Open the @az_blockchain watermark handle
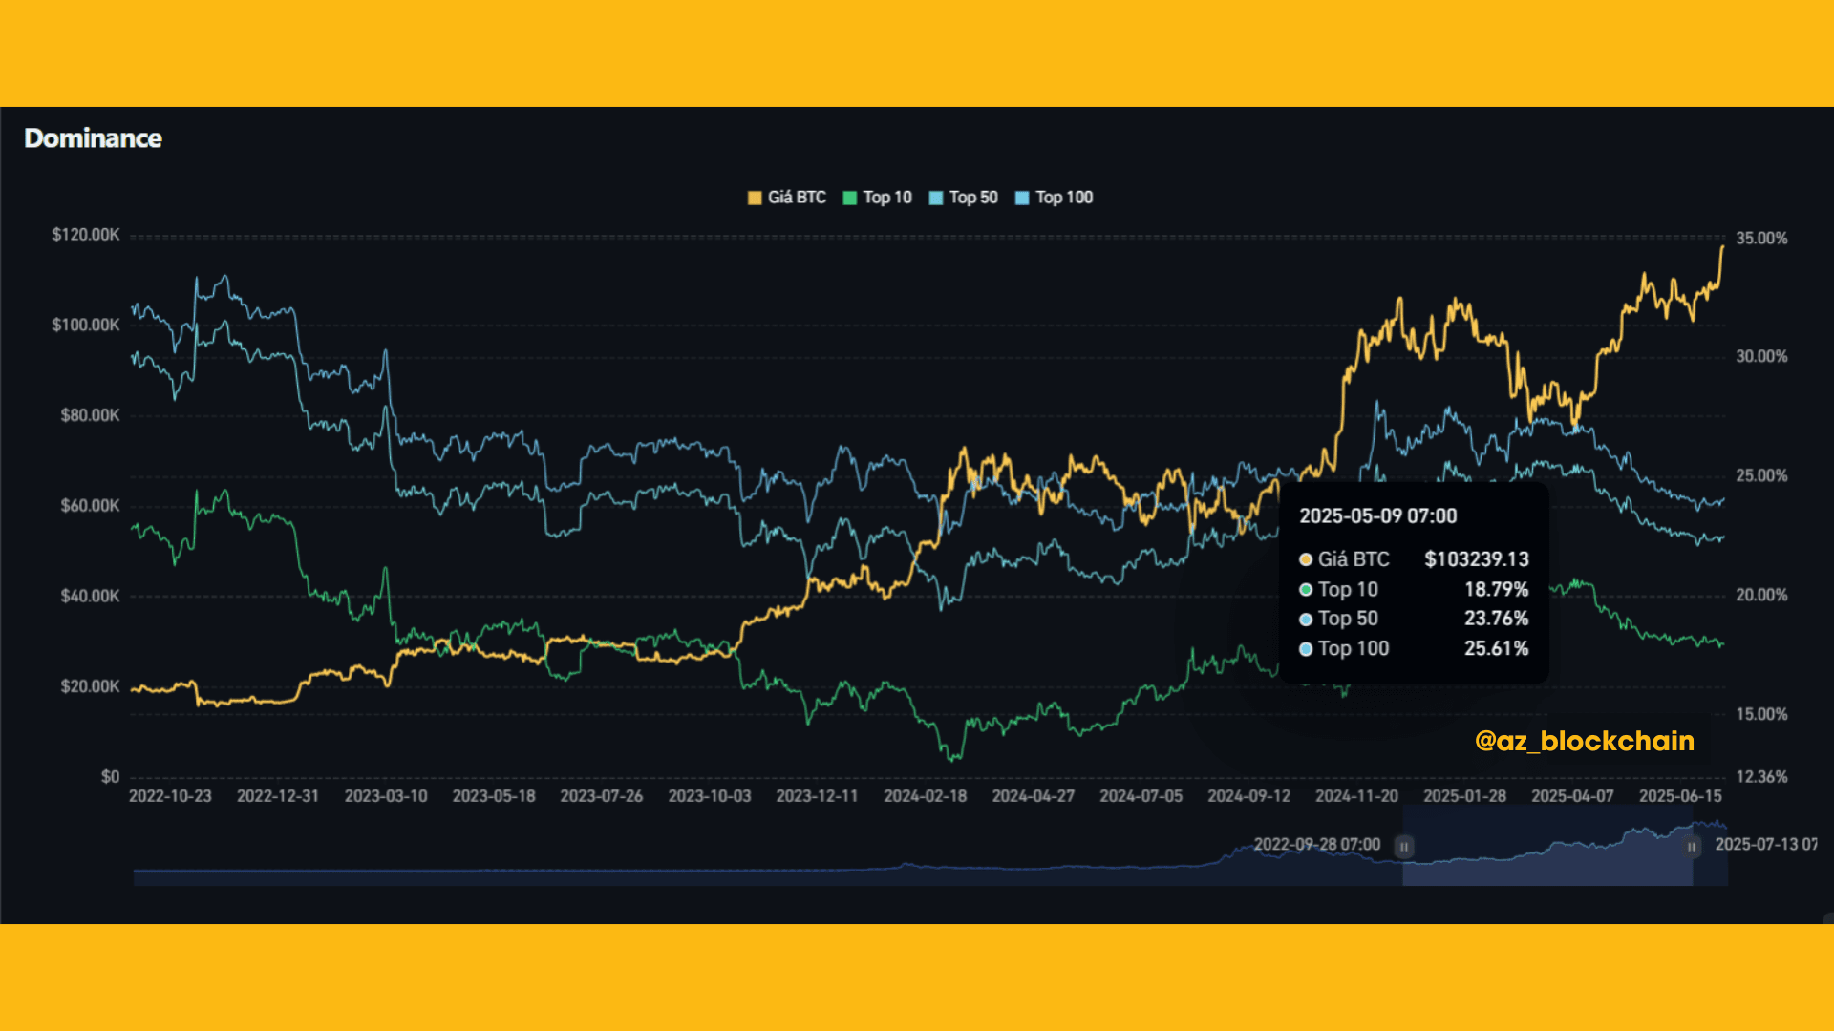The image size is (1834, 1031). click(1585, 741)
